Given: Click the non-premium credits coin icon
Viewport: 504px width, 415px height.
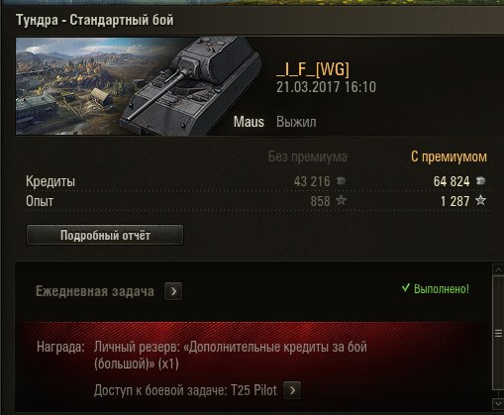Looking at the screenshot, I should tap(341, 181).
